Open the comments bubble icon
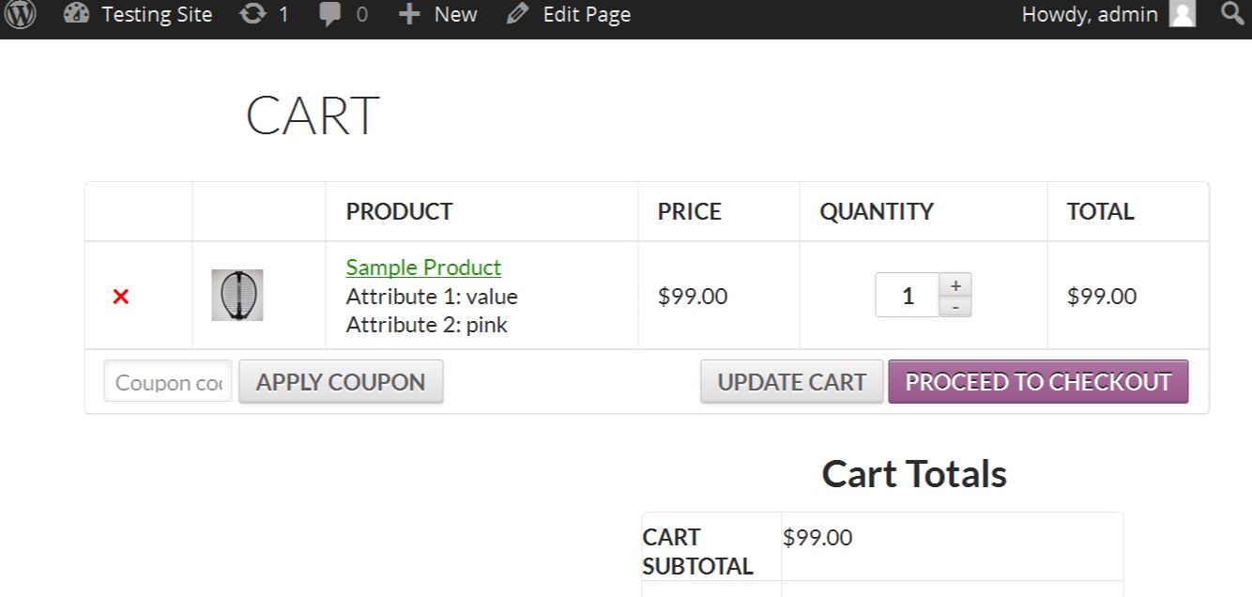 point(330,15)
